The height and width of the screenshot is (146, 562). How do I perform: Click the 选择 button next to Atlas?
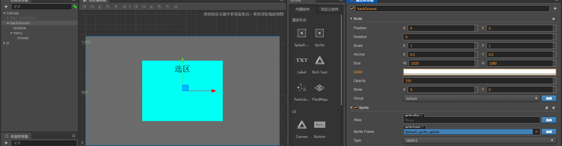pyautogui.click(x=549, y=120)
